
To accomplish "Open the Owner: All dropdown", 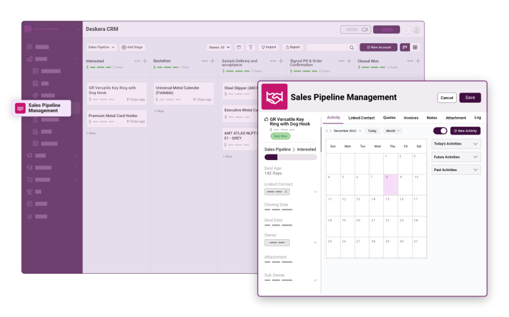I will click(219, 48).
